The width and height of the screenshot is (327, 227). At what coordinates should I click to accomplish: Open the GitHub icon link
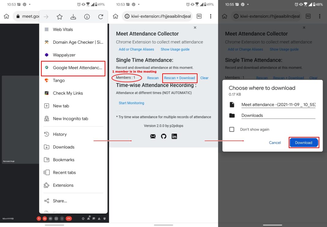click(x=164, y=136)
